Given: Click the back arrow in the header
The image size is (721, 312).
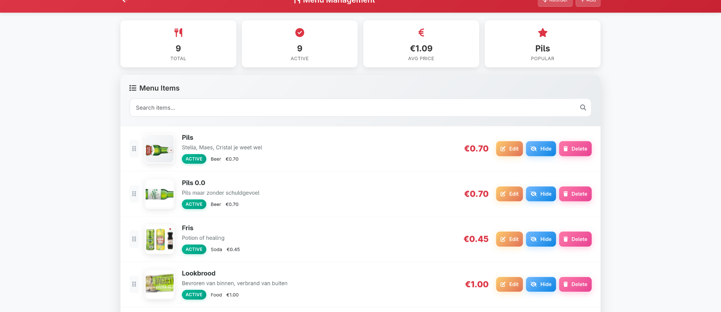Looking at the screenshot, I should (125, 1).
